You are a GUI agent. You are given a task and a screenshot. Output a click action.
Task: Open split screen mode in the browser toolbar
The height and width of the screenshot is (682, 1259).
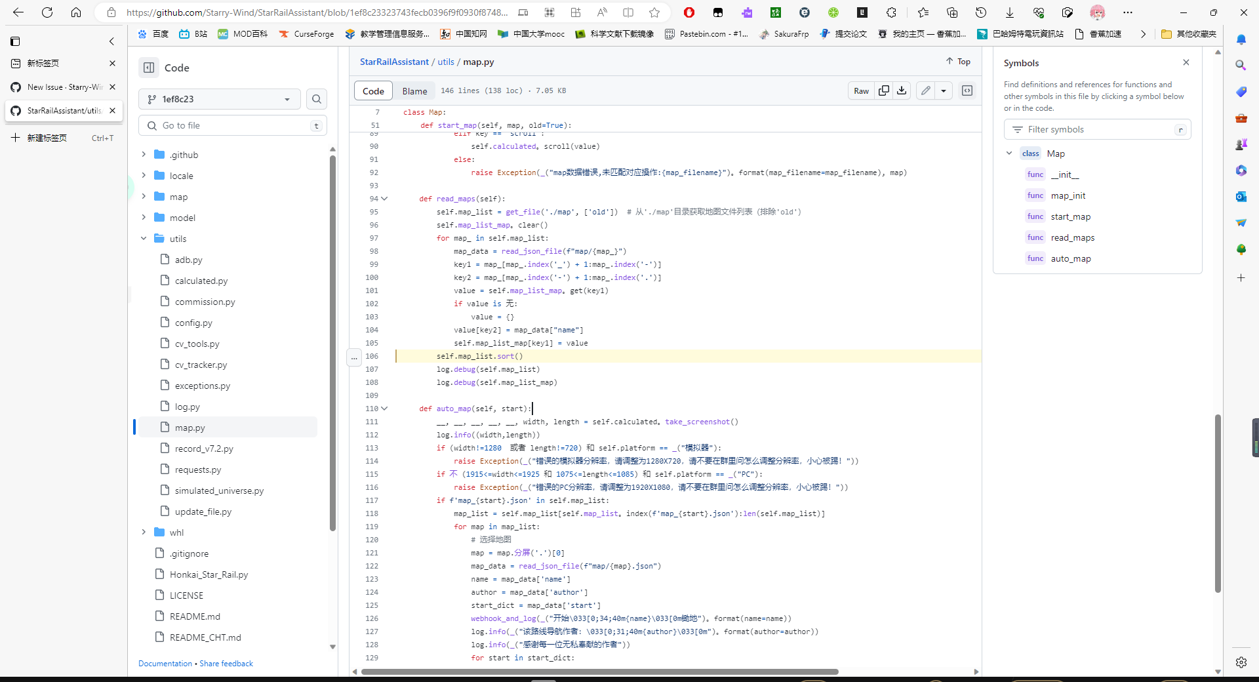point(629,12)
